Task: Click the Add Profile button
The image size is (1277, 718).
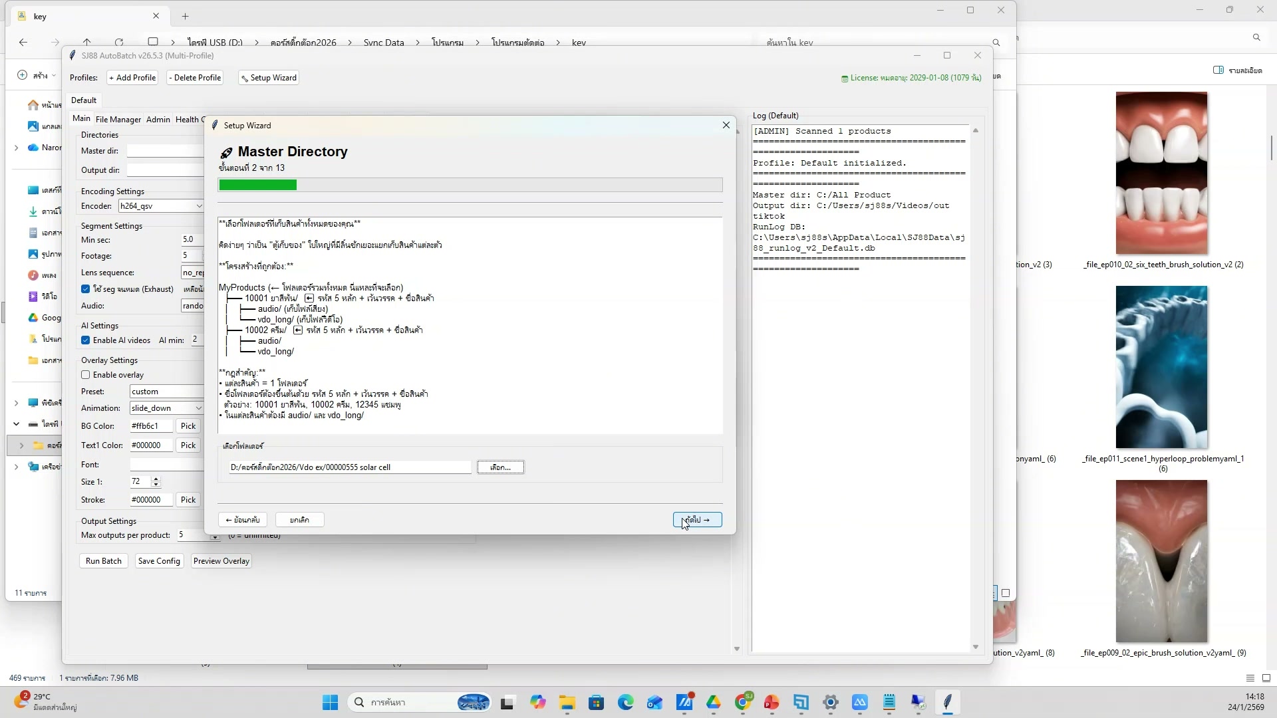Action: point(132,78)
